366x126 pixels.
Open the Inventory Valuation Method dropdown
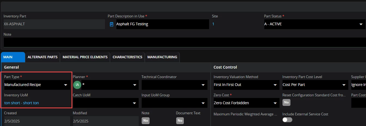(275, 85)
